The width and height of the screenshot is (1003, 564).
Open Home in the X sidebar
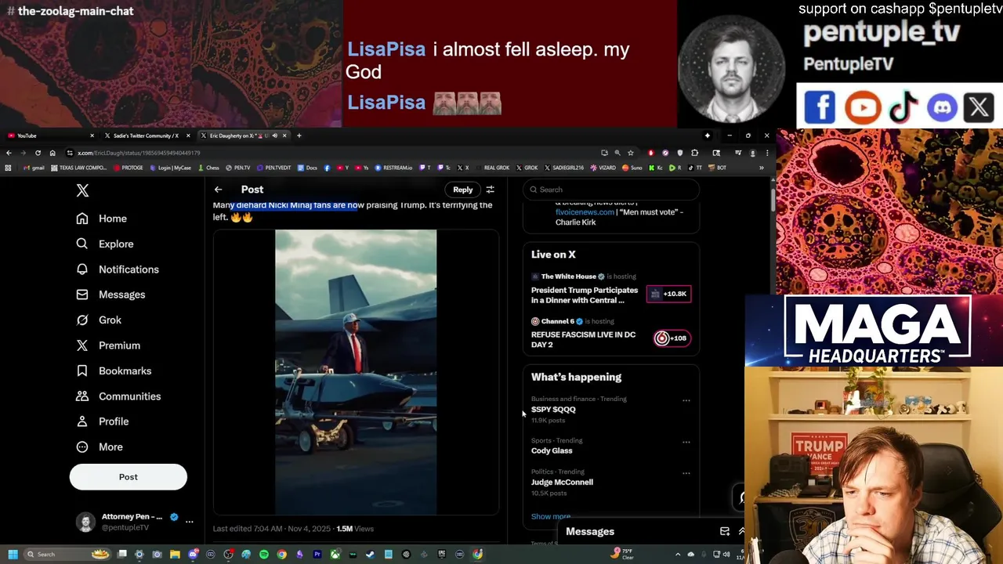(x=101, y=219)
